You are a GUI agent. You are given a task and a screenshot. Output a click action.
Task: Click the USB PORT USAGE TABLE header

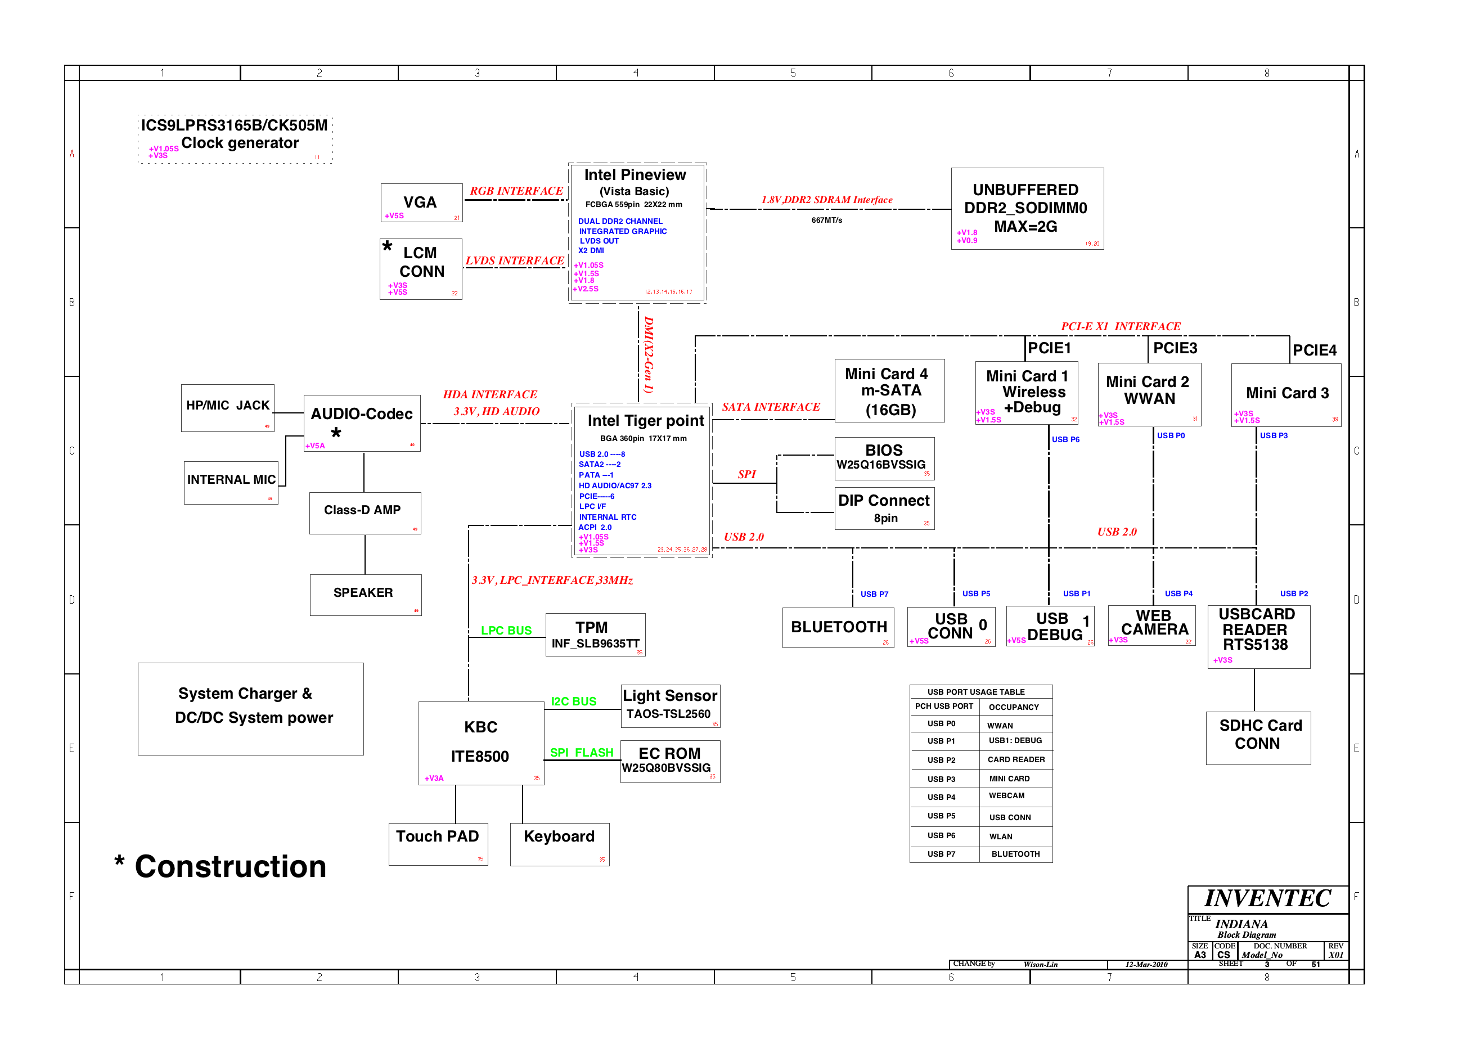976,692
